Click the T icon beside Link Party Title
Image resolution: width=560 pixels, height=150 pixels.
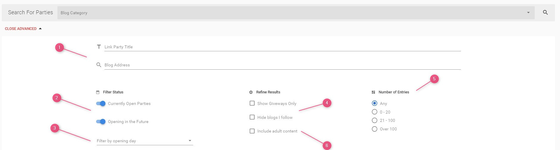point(99,47)
